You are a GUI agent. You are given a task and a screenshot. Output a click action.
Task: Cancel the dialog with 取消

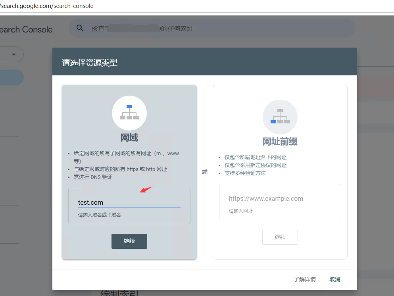point(334,279)
